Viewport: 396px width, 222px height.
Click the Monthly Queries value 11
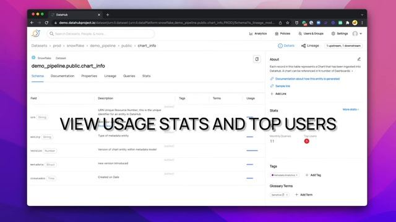click(272, 141)
